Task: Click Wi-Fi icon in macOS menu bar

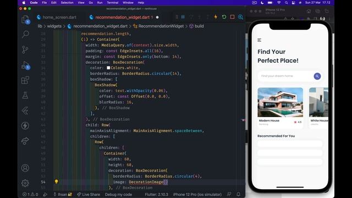Action: pyautogui.click(x=279, y=3)
